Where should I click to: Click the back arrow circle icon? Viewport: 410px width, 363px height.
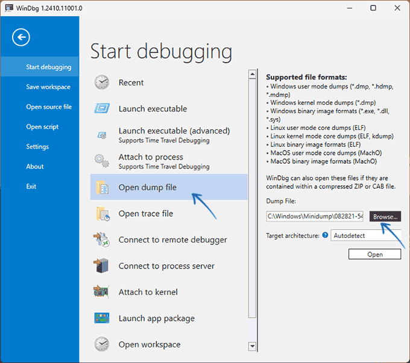point(21,37)
